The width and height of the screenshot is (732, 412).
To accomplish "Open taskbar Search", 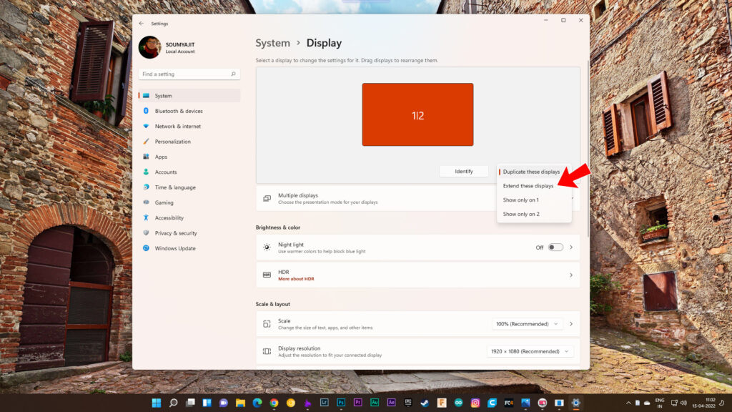I will click(x=173, y=403).
